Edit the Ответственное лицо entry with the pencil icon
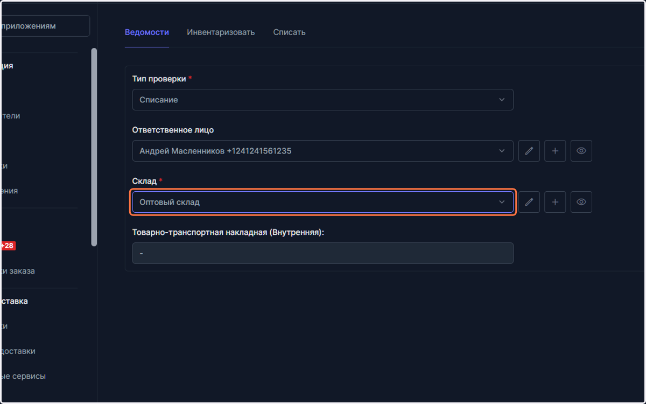646x404 pixels. click(529, 151)
